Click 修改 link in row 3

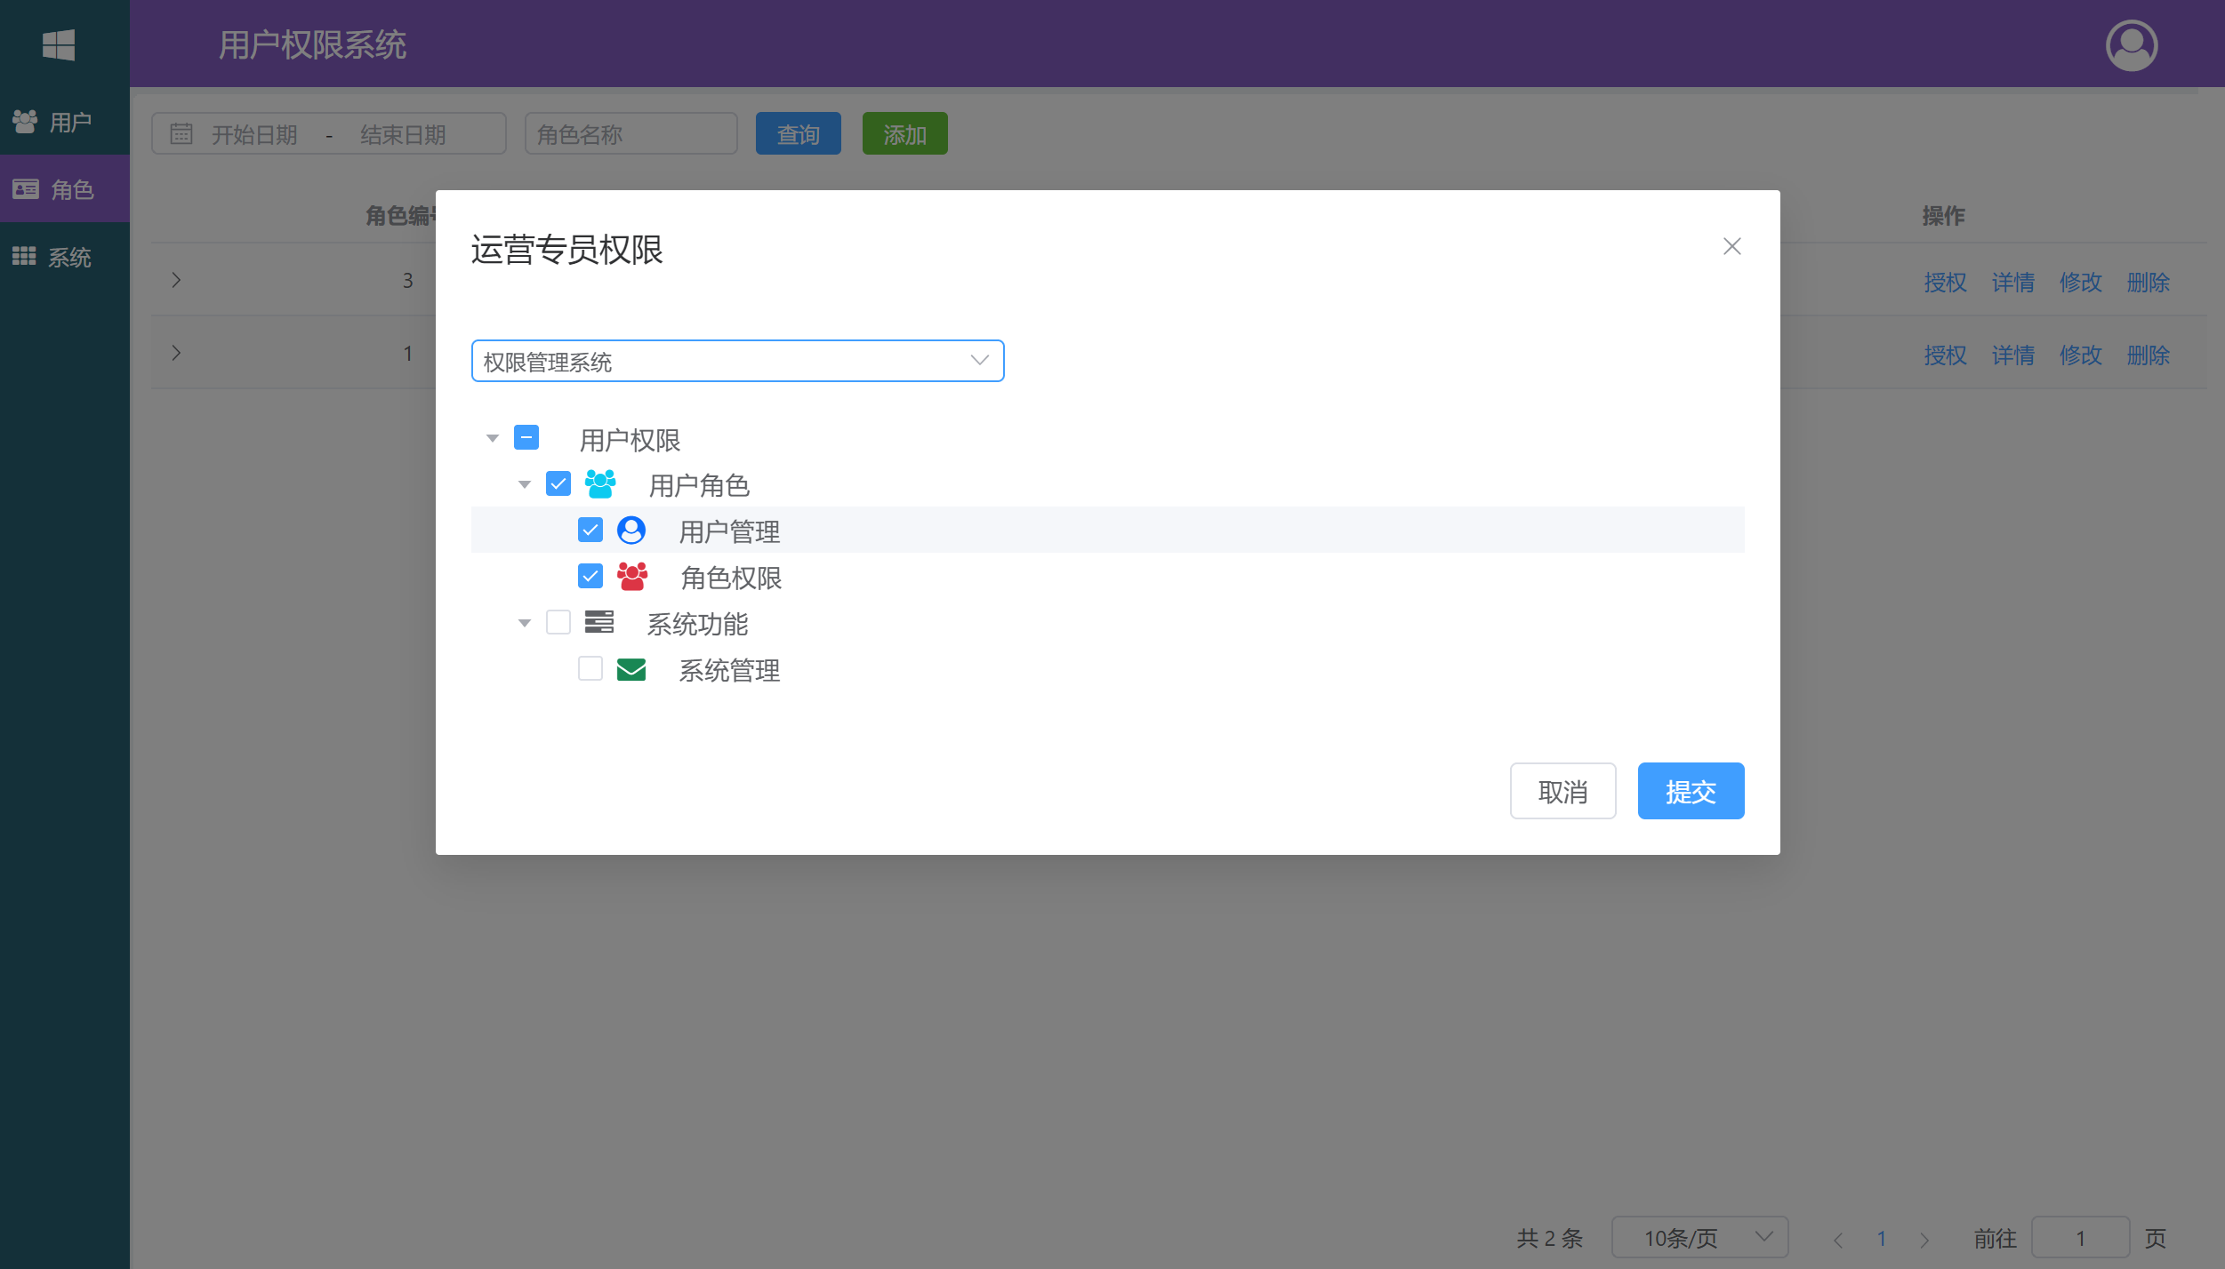coord(2080,283)
